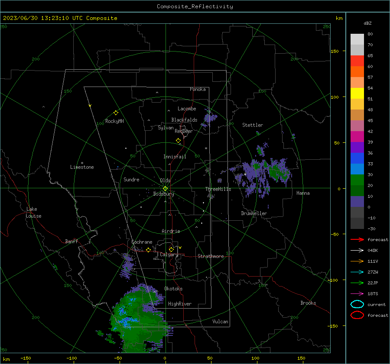Click the Brooks town label

308,303
